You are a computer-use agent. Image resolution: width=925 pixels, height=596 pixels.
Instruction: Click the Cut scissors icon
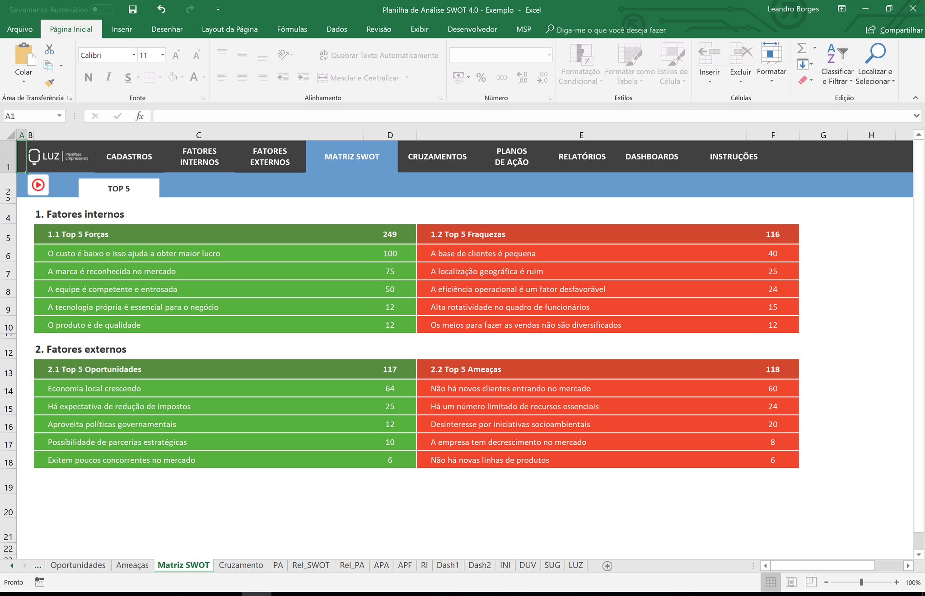(49, 49)
